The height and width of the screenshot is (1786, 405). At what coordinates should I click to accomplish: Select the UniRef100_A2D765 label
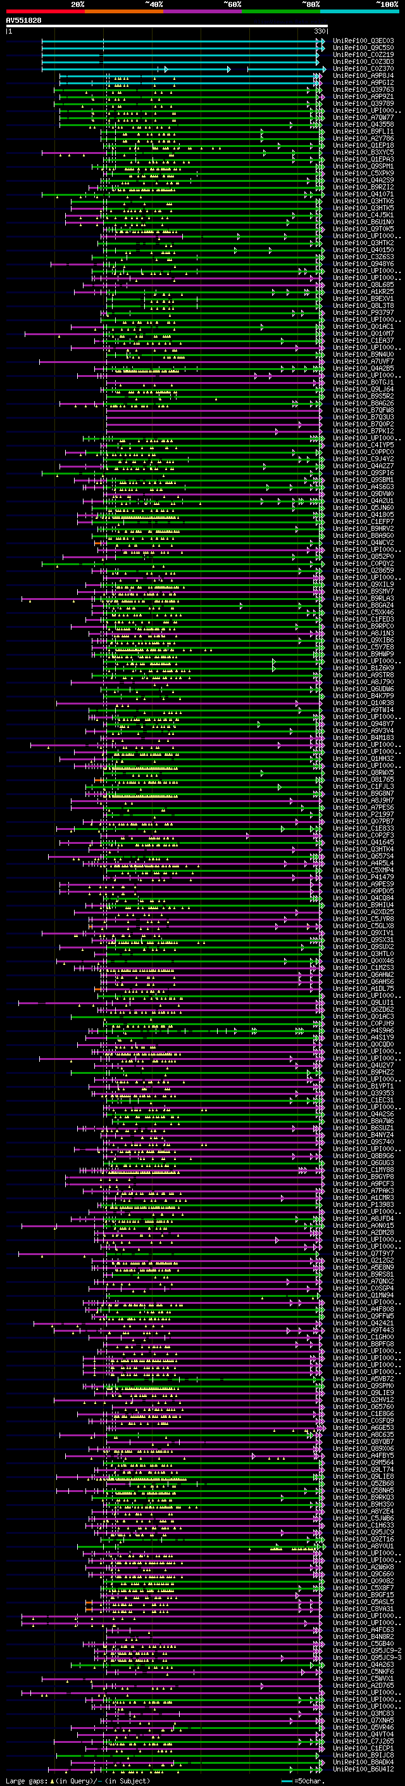[363, 1685]
